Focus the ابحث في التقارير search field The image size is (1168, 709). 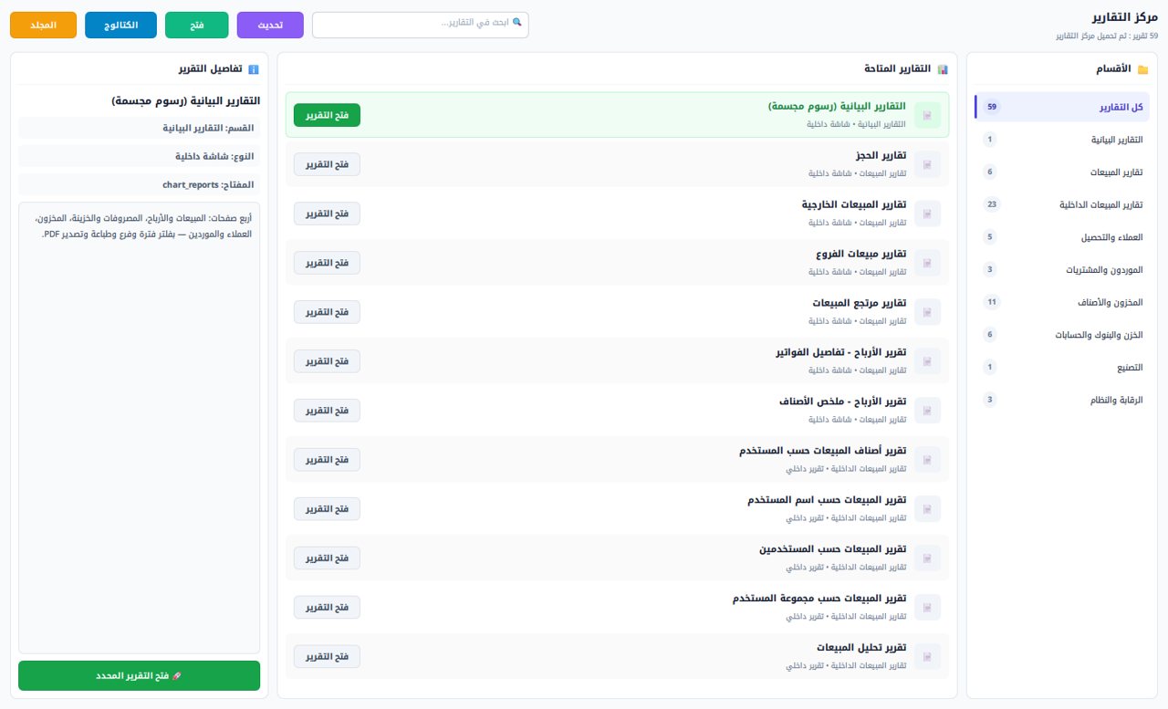421,25
